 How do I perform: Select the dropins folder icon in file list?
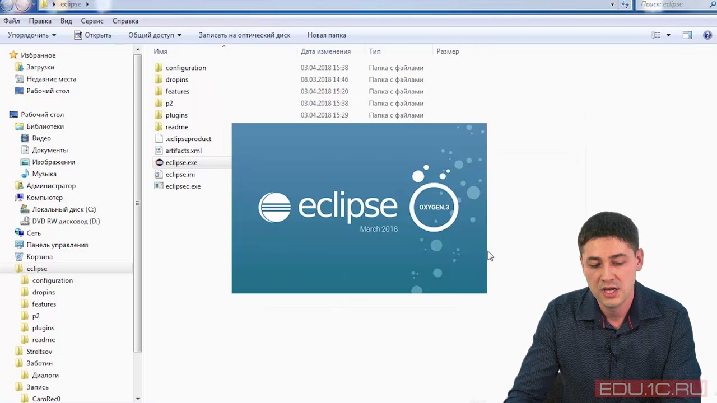coord(159,79)
